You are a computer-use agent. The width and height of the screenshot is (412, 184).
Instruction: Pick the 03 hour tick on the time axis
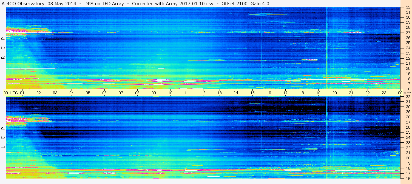pyautogui.click(x=55, y=93)
